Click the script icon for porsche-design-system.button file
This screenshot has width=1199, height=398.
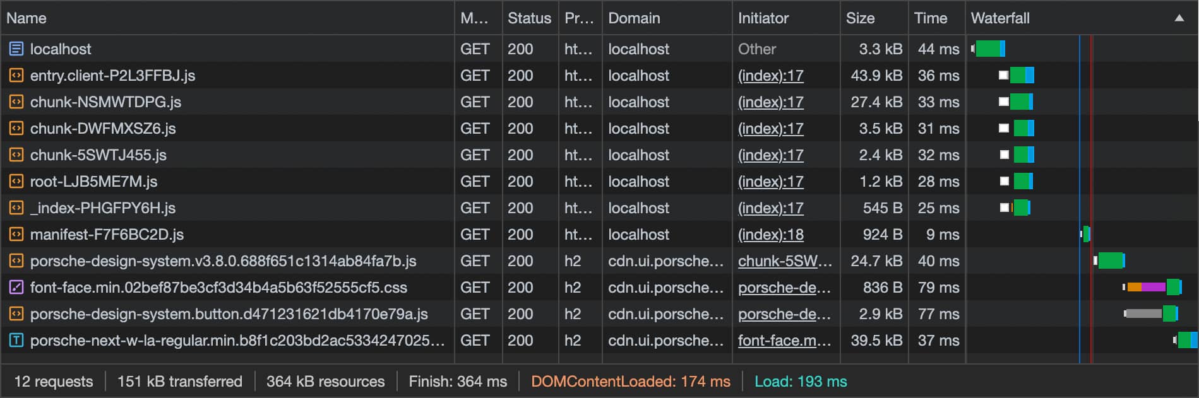coord(16,314)
